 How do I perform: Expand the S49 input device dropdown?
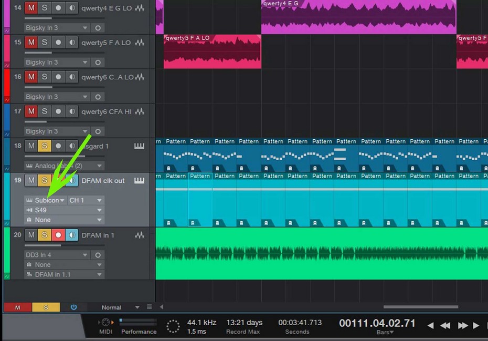(x=64, y=210)
